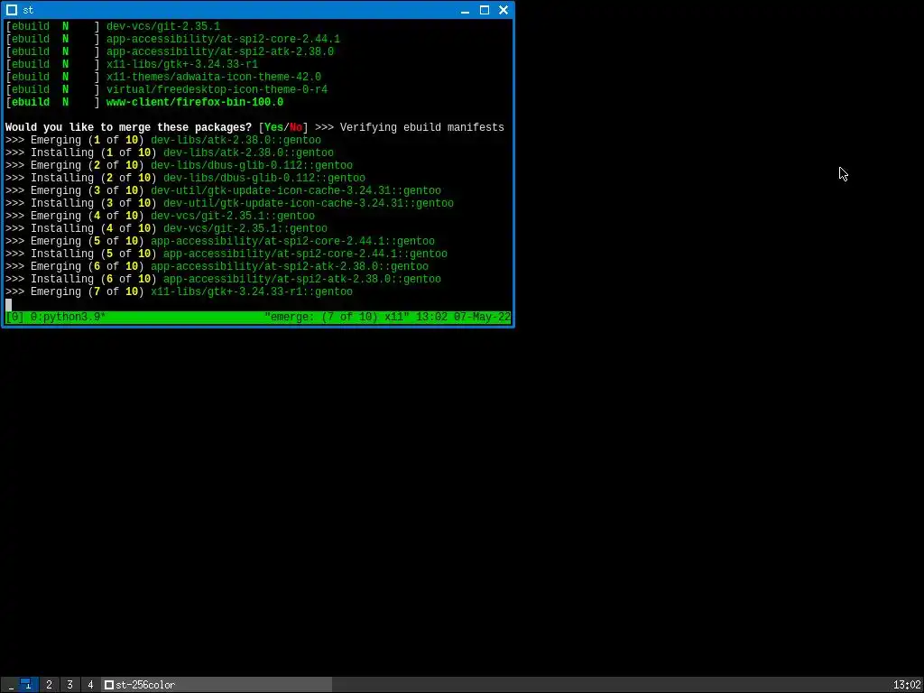Close the st terminal window
924x693 pixels.
pos(504,10)
